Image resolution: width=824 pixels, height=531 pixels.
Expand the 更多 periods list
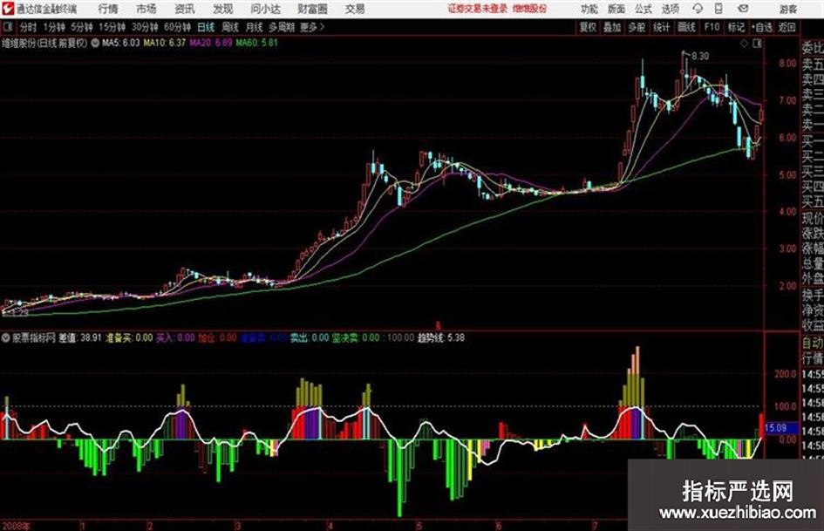(312, 27)
